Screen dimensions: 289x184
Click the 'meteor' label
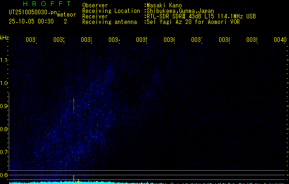click(x=67, y=15)
